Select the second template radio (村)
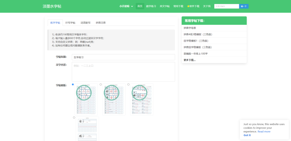 click(101, 84)
